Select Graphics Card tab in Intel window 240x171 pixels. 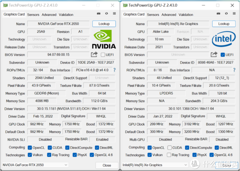(134, 14)
